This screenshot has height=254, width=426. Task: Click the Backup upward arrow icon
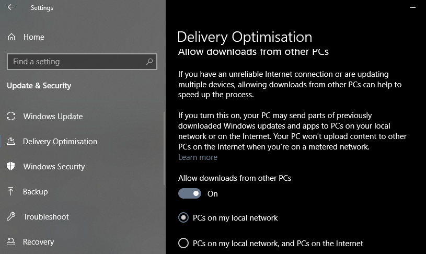10,191
